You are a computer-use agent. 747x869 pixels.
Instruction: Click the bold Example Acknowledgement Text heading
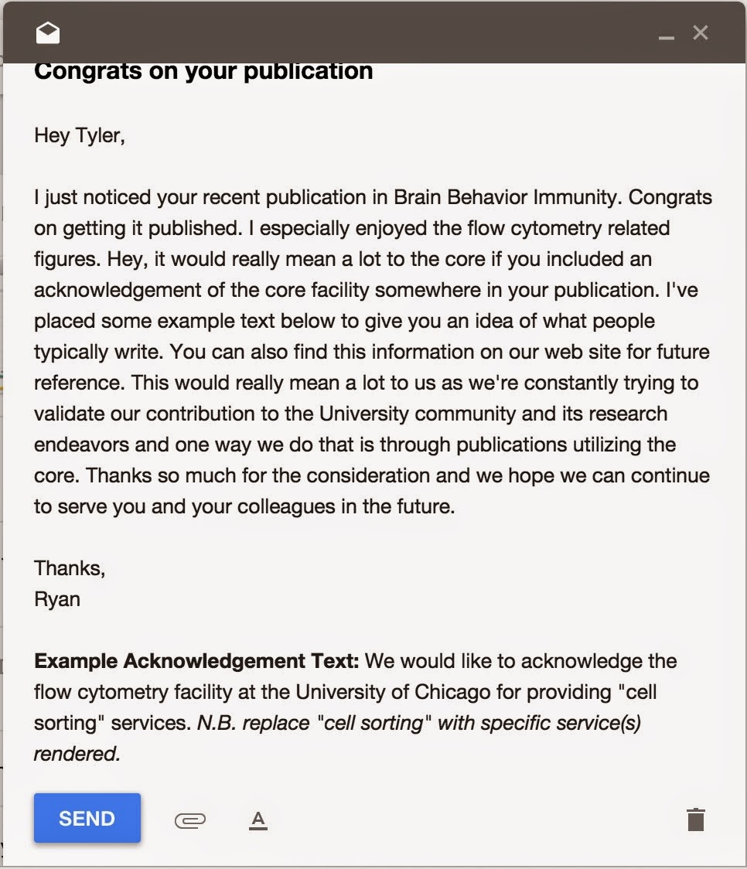196,661
